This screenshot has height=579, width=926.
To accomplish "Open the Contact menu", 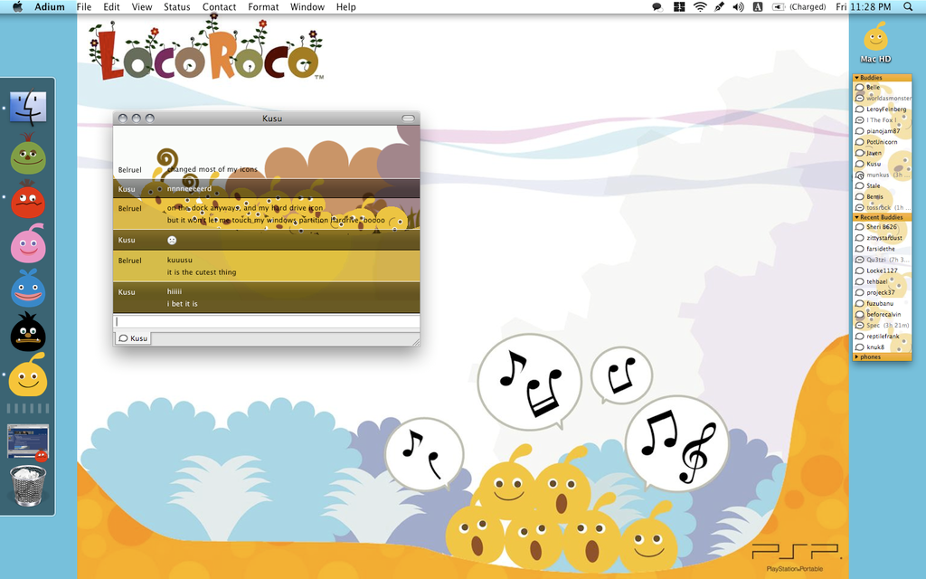I will click(x=219, y=7).
